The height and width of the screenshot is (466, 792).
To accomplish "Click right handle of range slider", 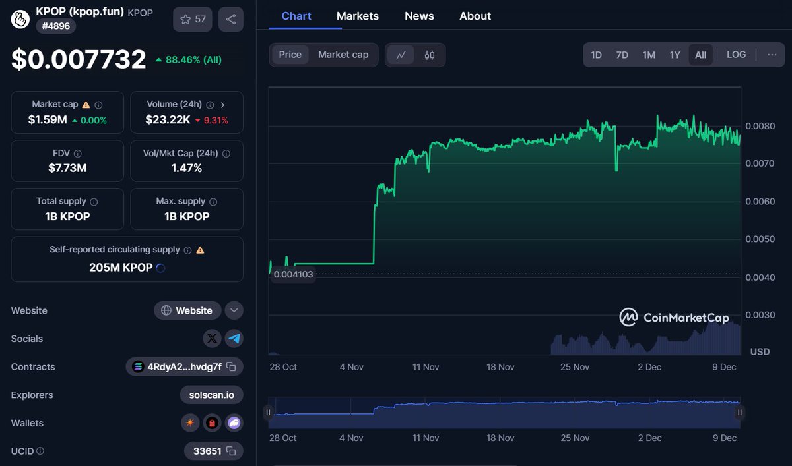I will click(740, 413).
